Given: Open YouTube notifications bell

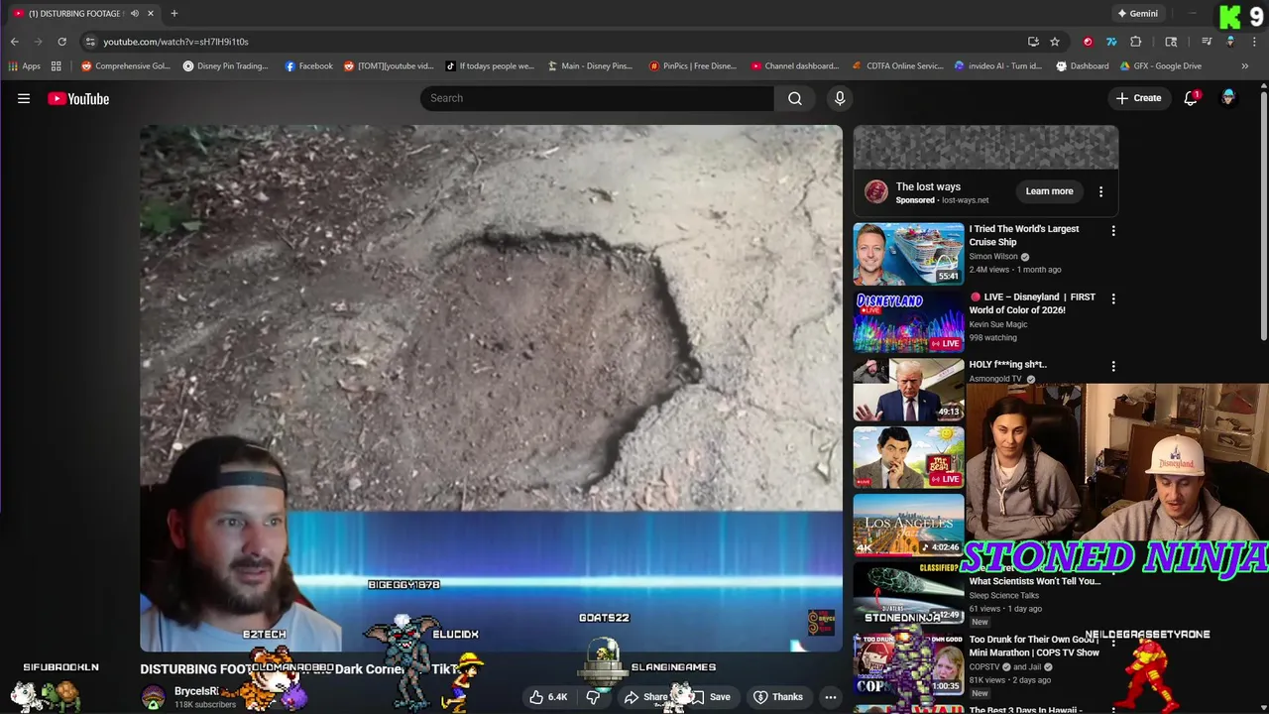Looking at the screenshot, I should (1191, 98).
